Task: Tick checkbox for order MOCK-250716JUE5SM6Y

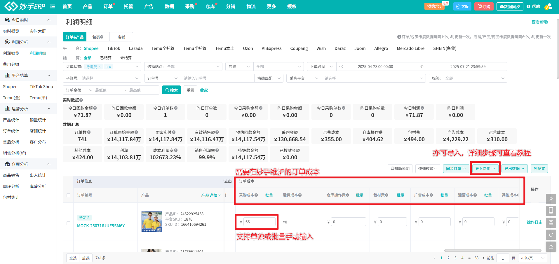Action: coord(68,223)
